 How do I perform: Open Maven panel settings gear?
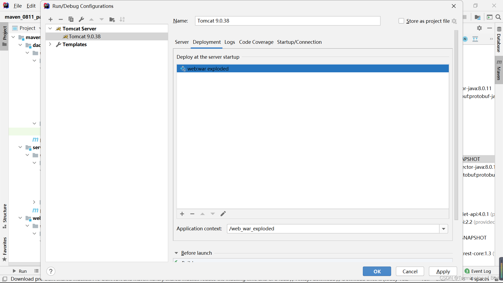point(479,28)
